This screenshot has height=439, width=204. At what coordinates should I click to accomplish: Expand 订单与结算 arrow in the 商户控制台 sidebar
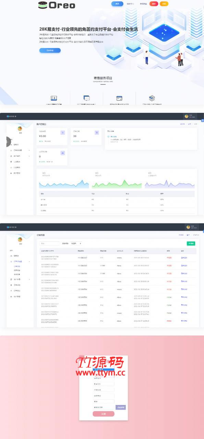point(29,150)
